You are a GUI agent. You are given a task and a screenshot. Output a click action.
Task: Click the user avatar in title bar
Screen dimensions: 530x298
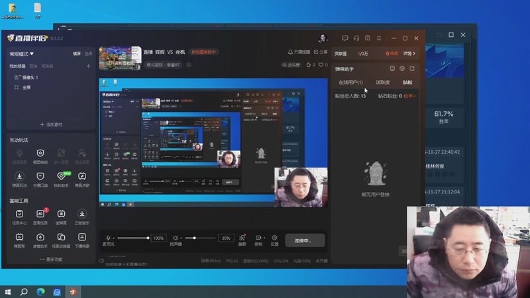tap(323, 38)
